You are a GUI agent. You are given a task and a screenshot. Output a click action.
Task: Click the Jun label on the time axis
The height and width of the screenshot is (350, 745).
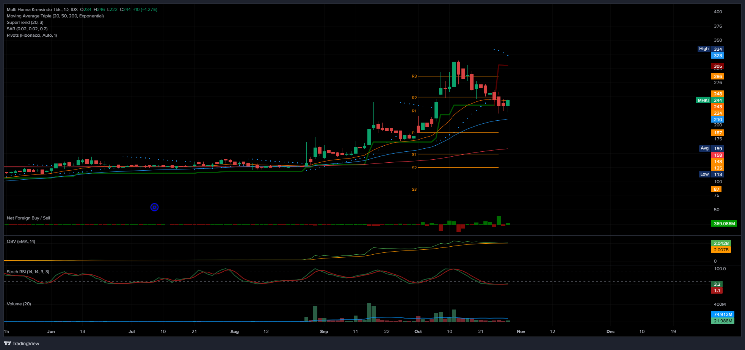pyautogui.click(x=51, y=331)
